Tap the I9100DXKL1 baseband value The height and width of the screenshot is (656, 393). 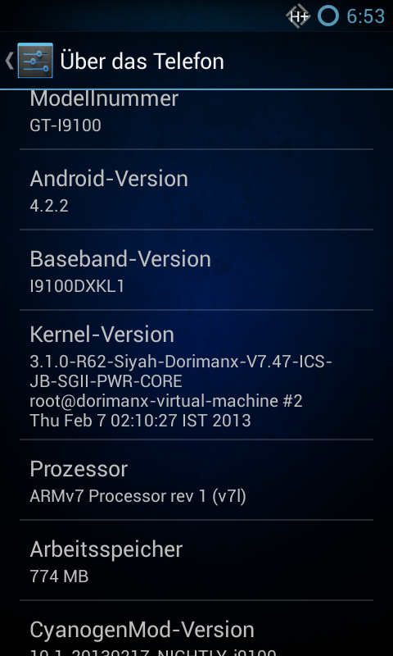(x=77, y=286)
